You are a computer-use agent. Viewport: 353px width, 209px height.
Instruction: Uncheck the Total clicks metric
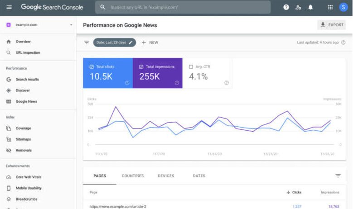pyautogui.click(x=92, y=66)
